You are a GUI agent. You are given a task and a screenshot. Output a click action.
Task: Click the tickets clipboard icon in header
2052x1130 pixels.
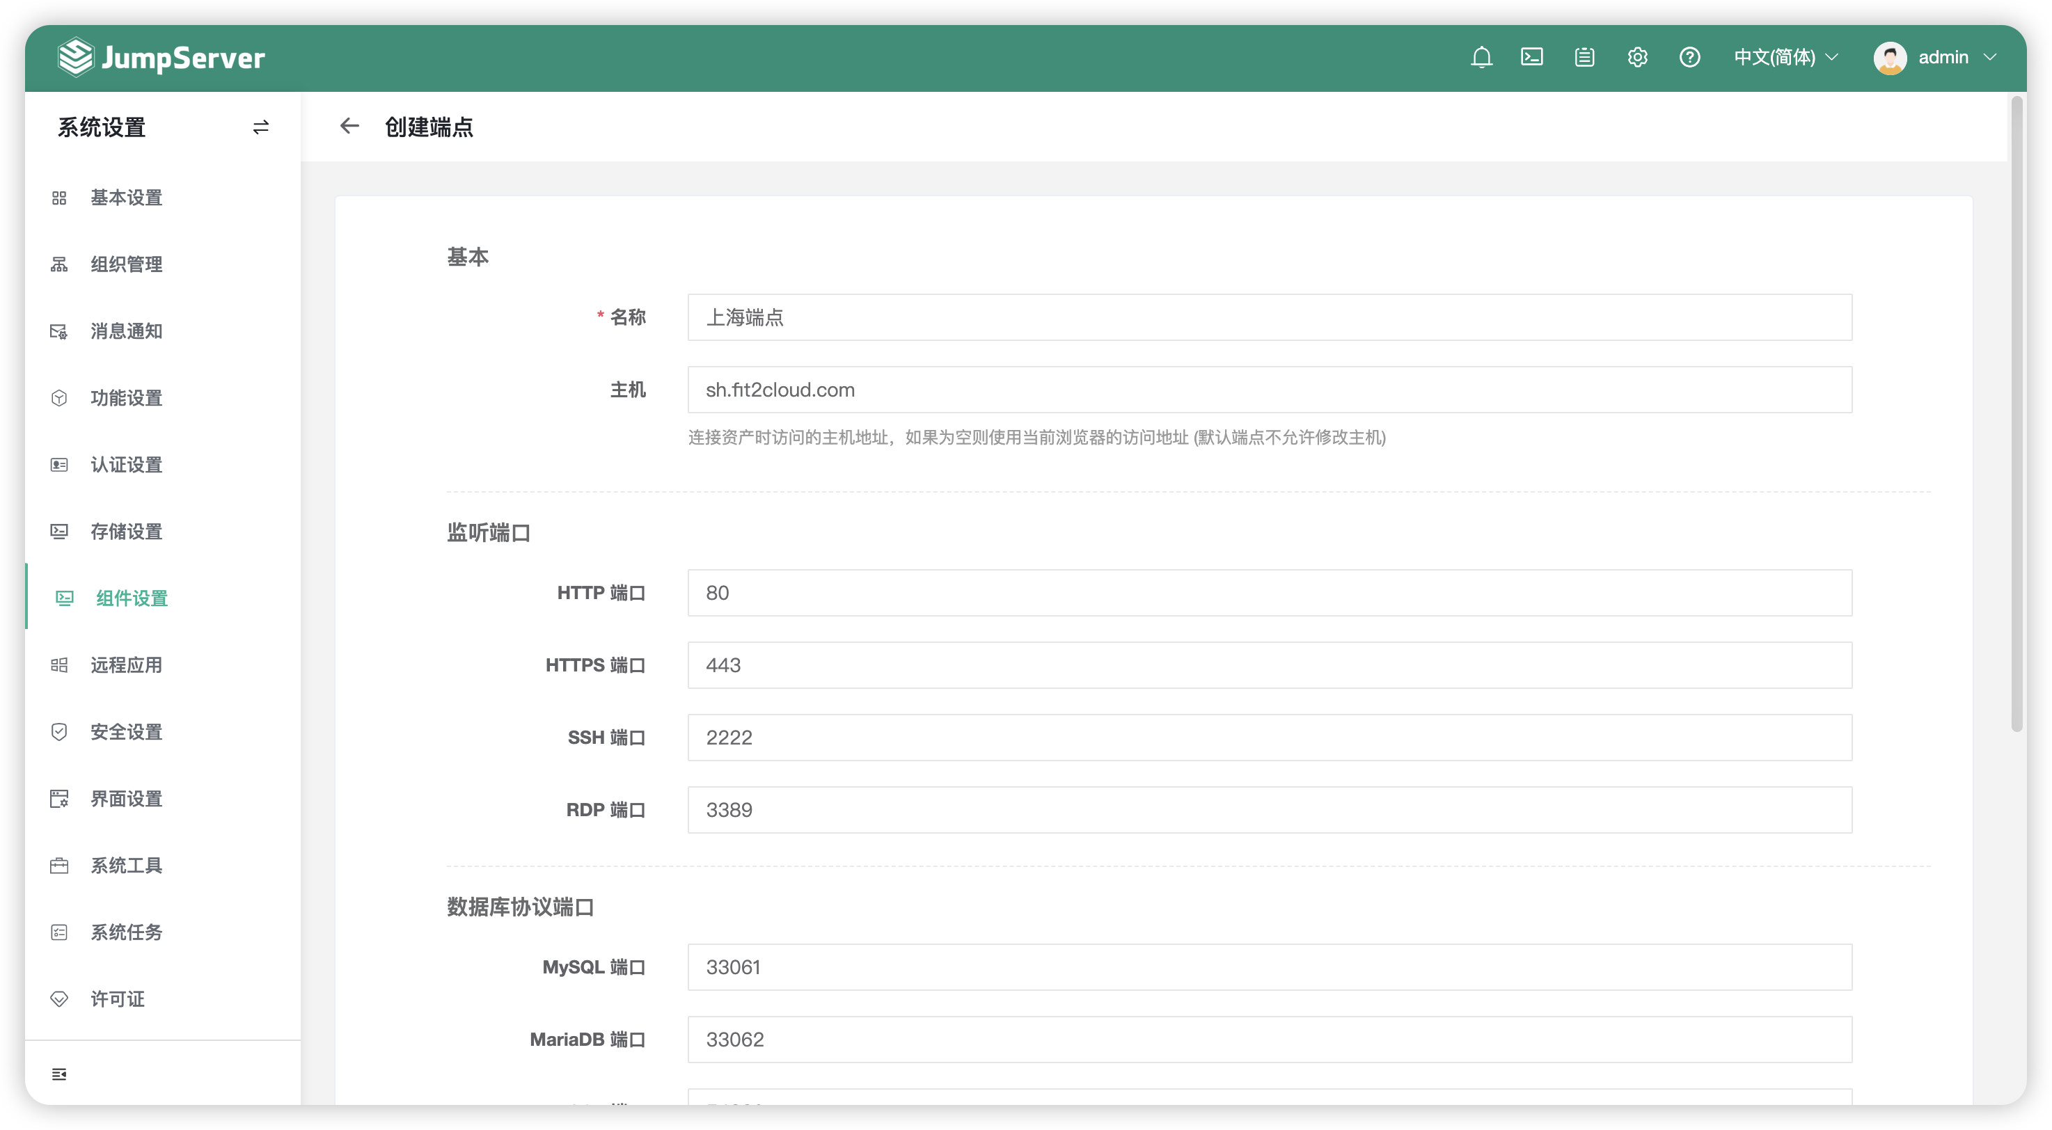[x=1584, y=57]
